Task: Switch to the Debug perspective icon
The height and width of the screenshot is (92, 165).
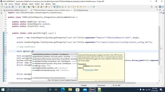Action: pos(163,7)
